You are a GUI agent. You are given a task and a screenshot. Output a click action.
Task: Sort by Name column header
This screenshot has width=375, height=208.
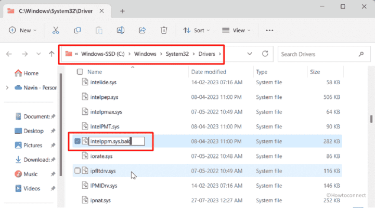tap(95, 72)
